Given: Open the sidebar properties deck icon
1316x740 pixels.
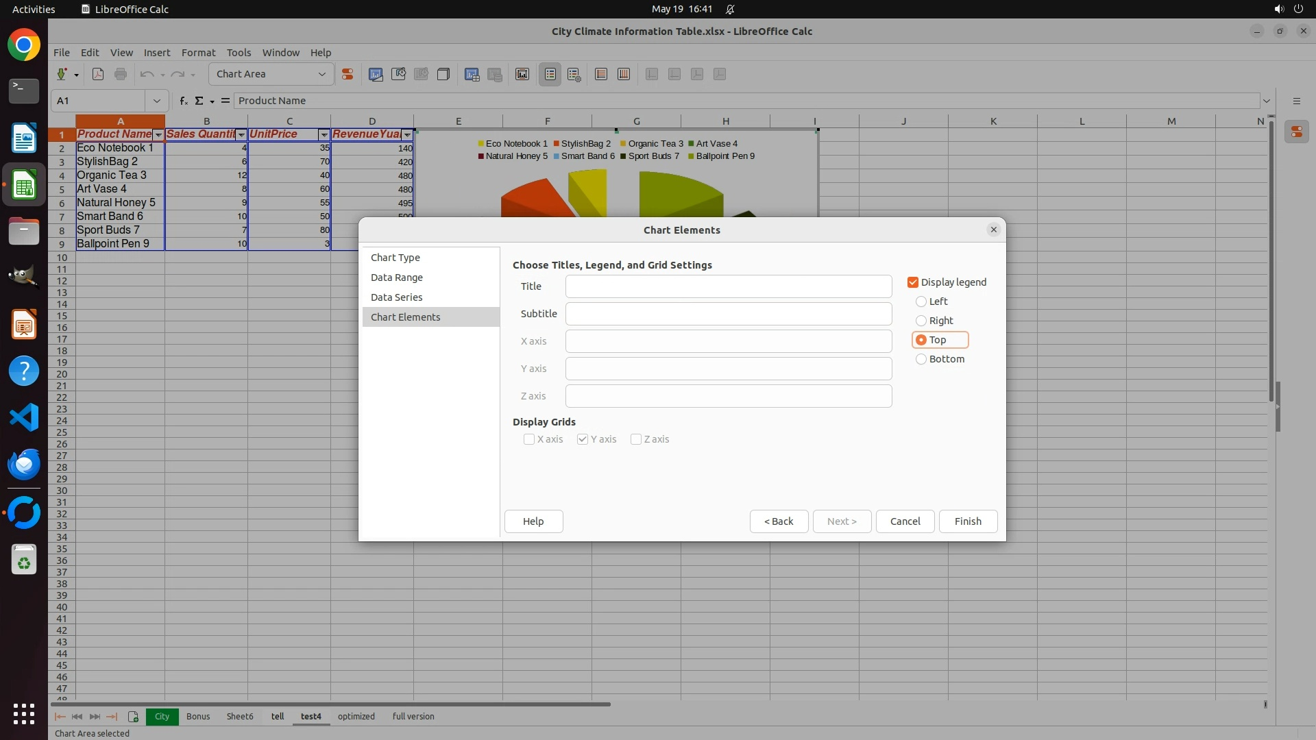Looking at the screenshot, I should point(1296,132).
